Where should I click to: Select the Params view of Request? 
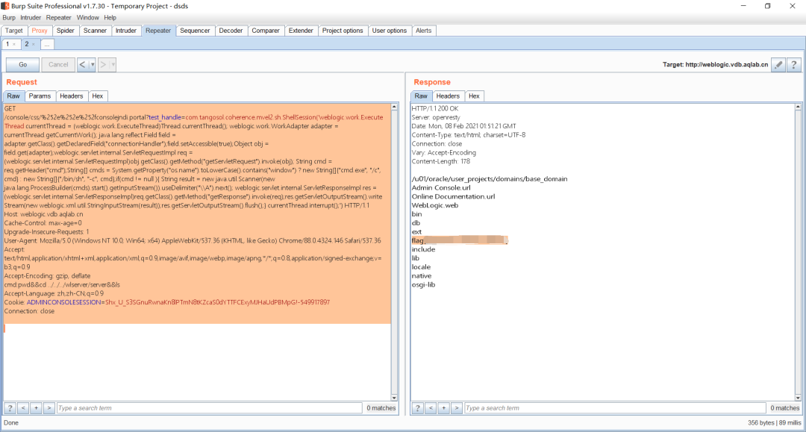pos(40,96)
